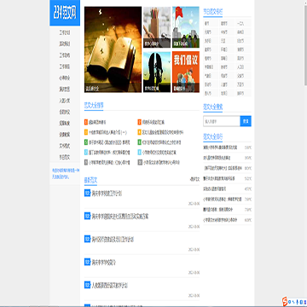Click the blue search button
The height and width of the screenshot is (307, 307).
click(246, 121)
